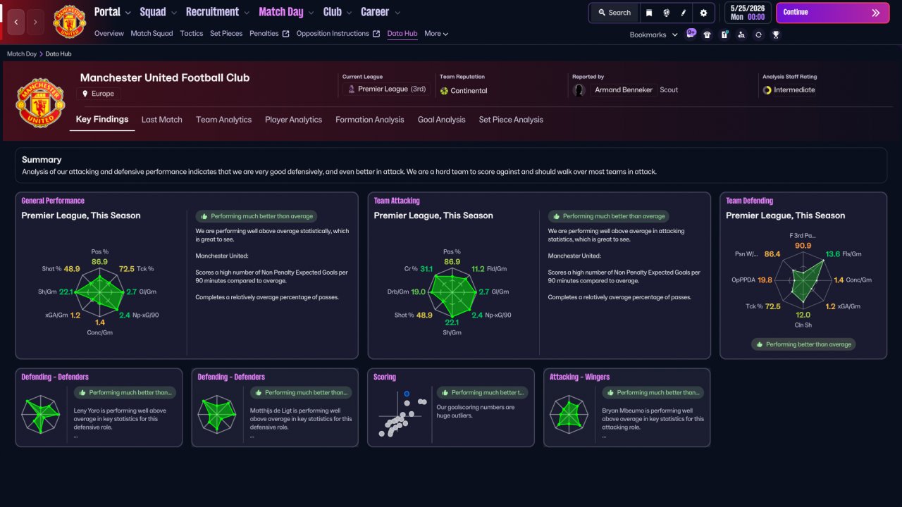The height and width of the screenshot is (507, 902).
Task: Open the Leny Yoro defending card
Action: coord(99,408)
